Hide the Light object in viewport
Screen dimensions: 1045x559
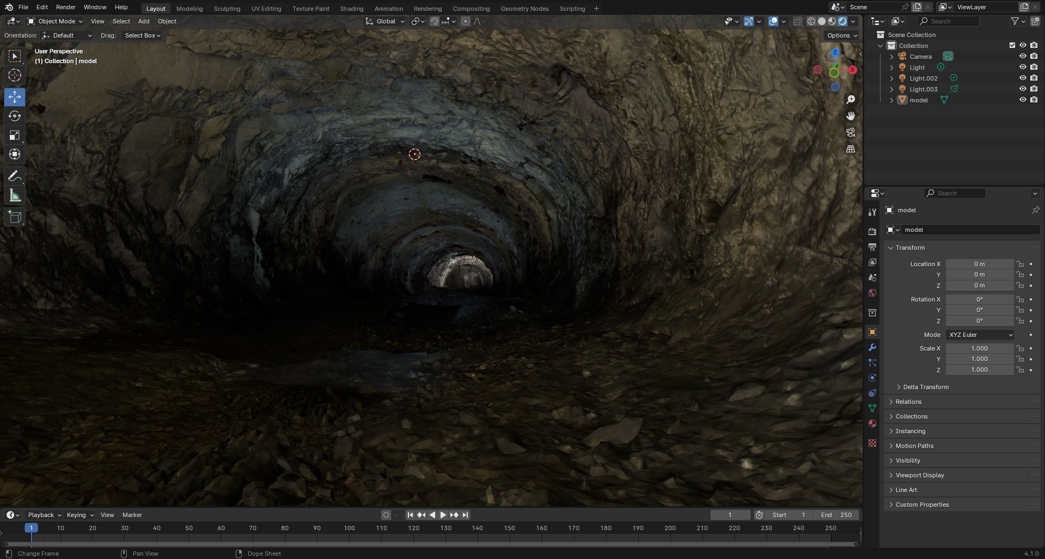pos(1023,67)
